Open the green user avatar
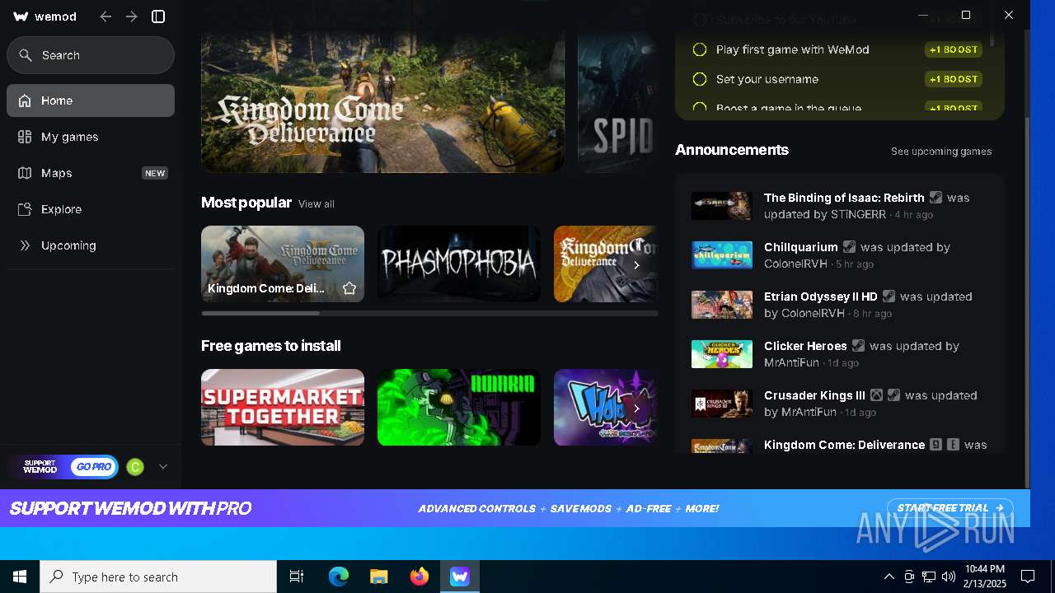 [x=135, y=467]
